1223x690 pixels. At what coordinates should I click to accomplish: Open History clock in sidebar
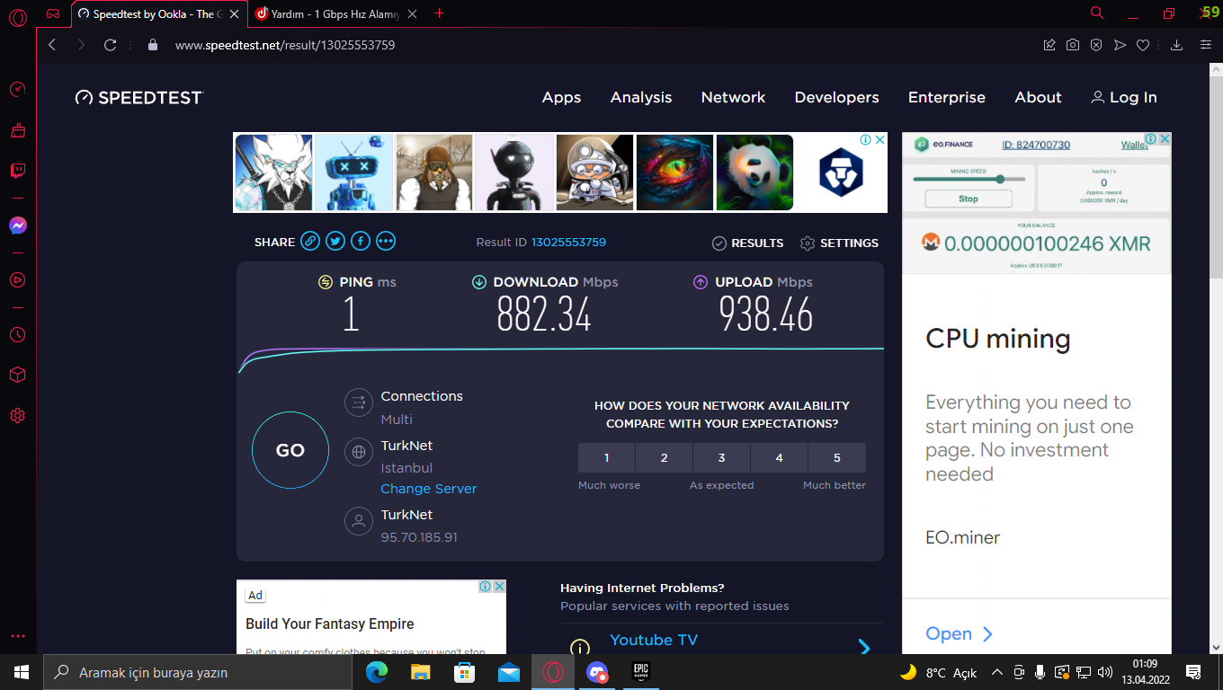pos(18,335)
